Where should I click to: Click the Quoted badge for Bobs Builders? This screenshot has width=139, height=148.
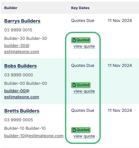pyautogui.click(x=81, y=85)
